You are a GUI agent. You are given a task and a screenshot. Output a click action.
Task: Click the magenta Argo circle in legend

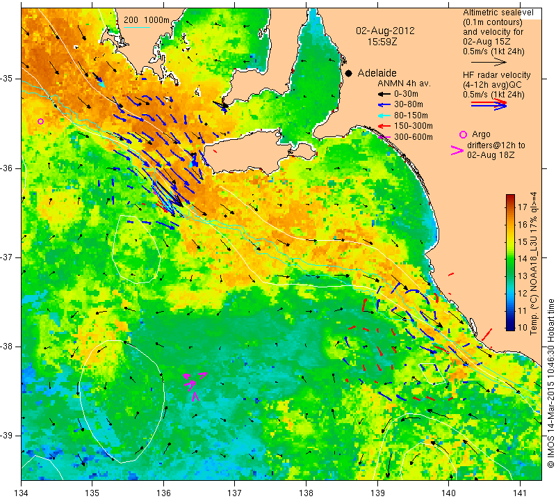coord(463,134)
